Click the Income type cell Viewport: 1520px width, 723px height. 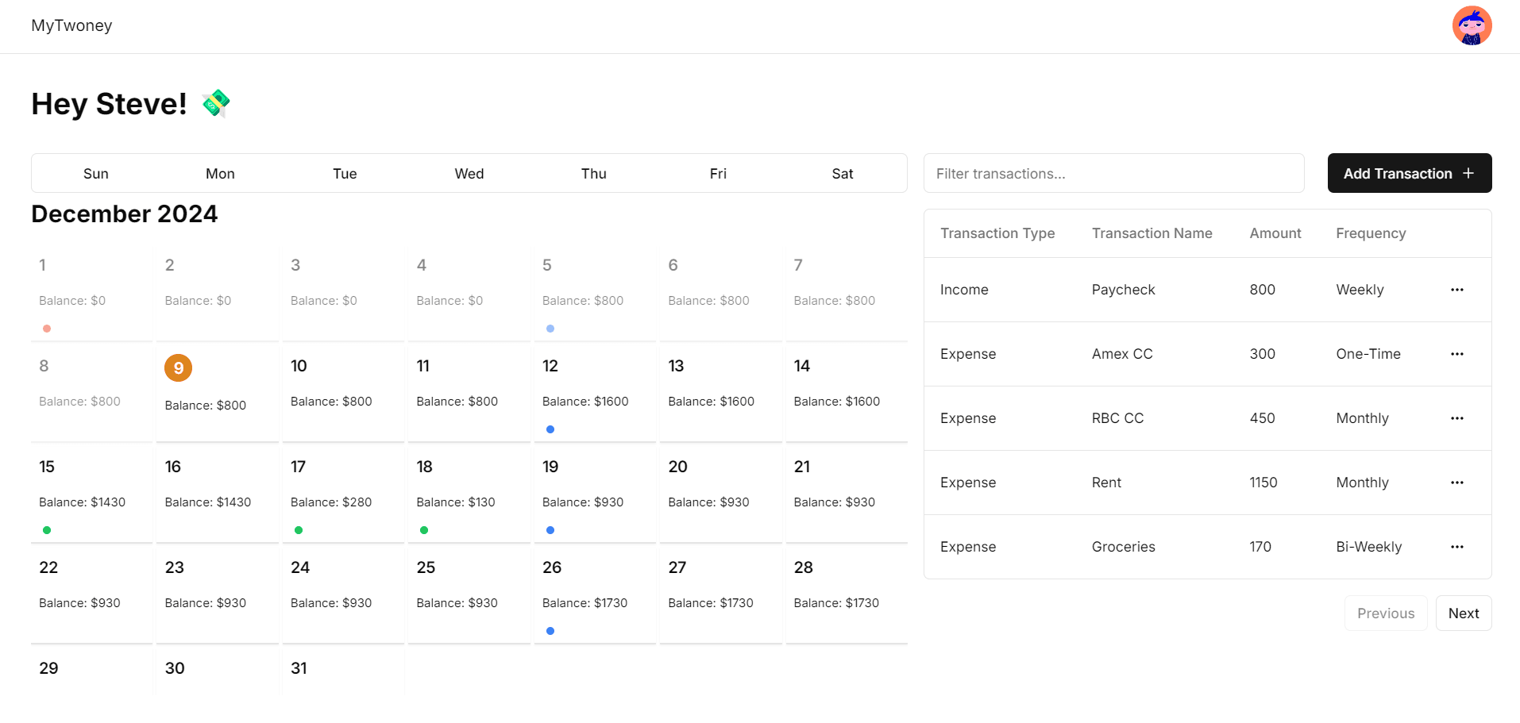click(964, 290)
